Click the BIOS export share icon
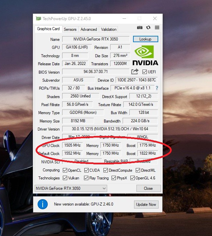The image size is (212, 236). (x=135, y=72)
